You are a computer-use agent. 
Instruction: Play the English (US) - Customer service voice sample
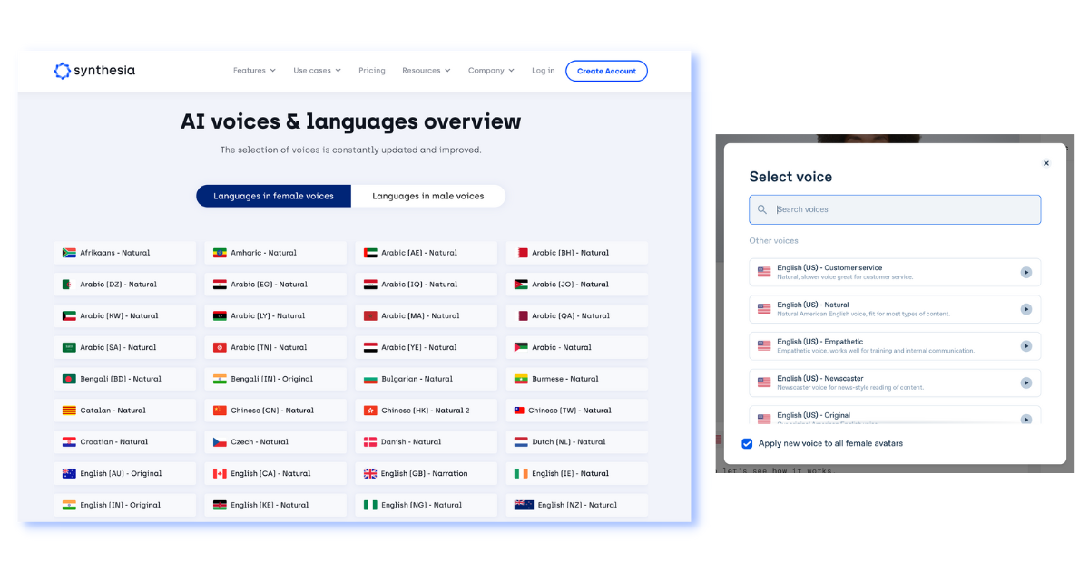(x=1026, y=272)
